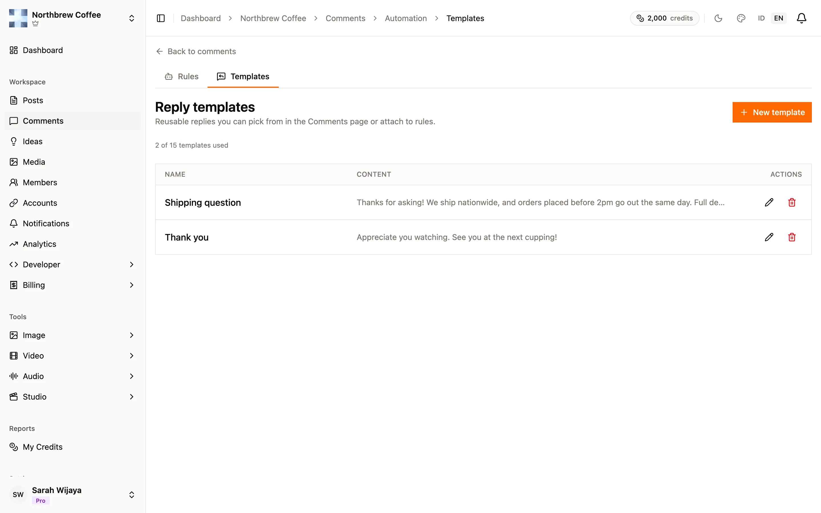Click the Shipping question template name
The width and height of the screenshot is (821, 513).
tap(203, 203)
